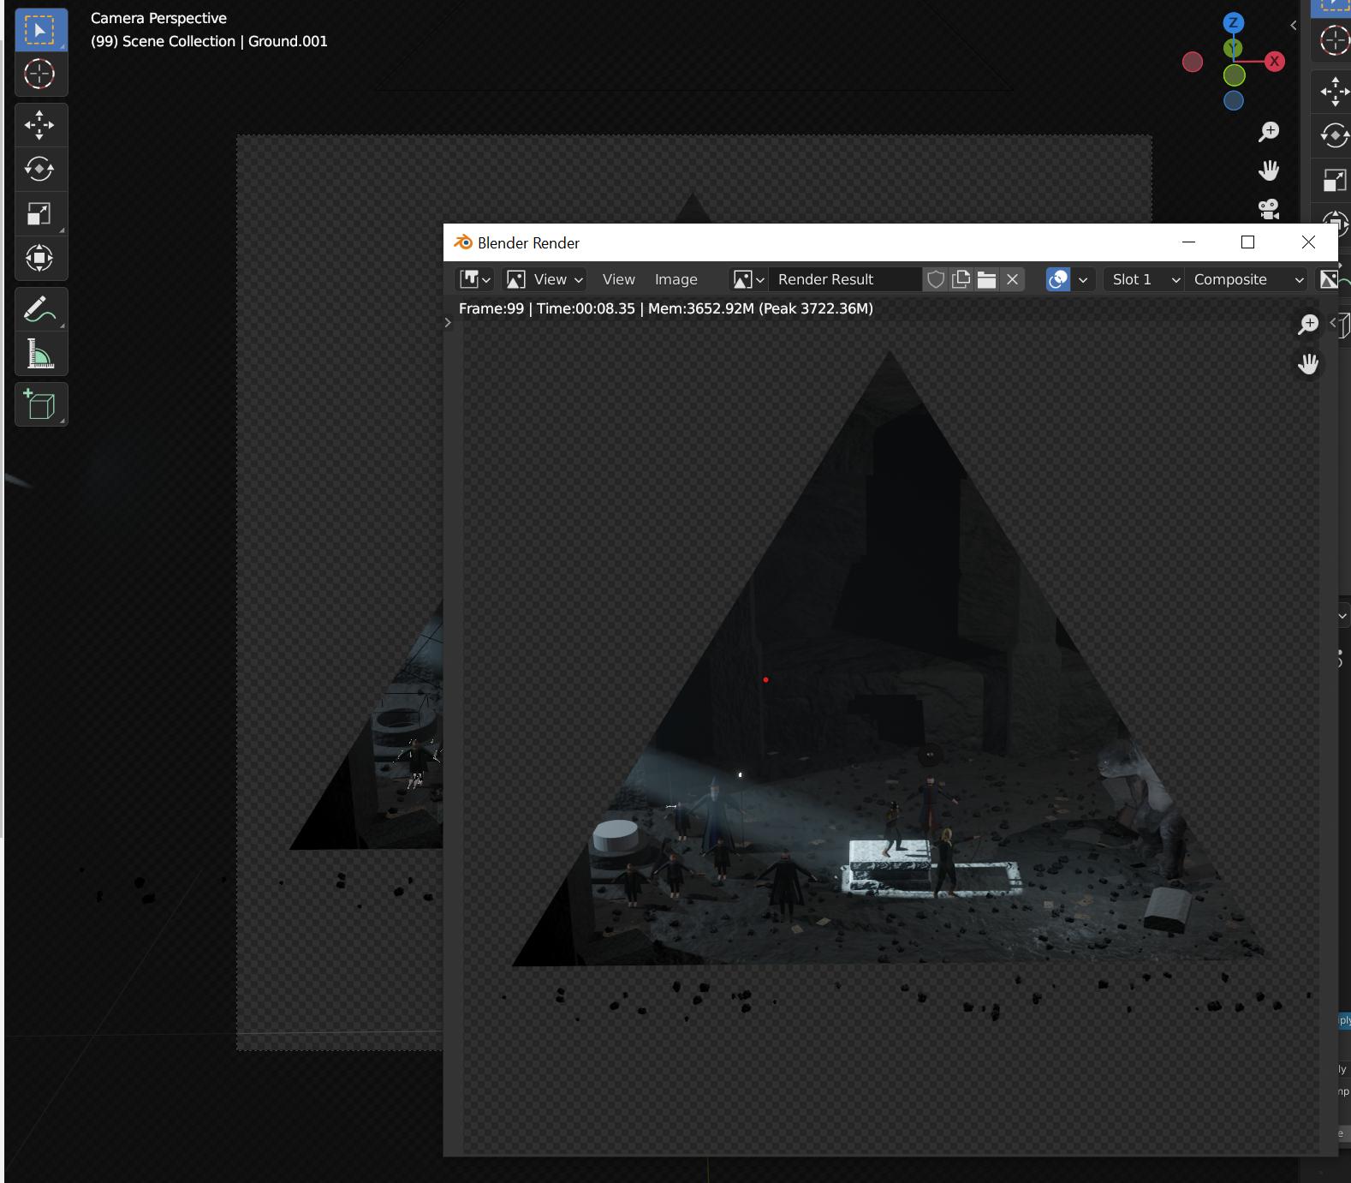The image size is (1351, 1183).
Task: Expand the render window toolbar arrow on left
Action: [x=448, y=323]
